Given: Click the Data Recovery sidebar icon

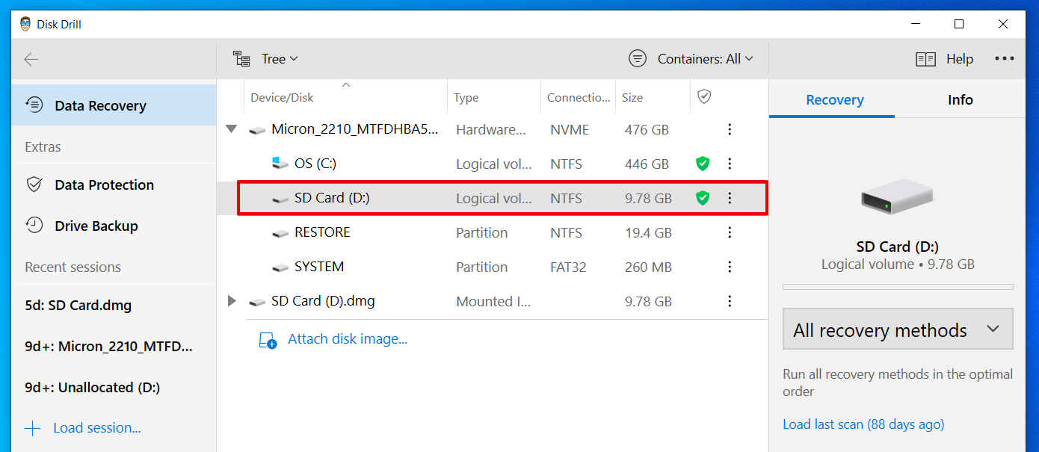Looking at the screenshot, I should 34,105.
